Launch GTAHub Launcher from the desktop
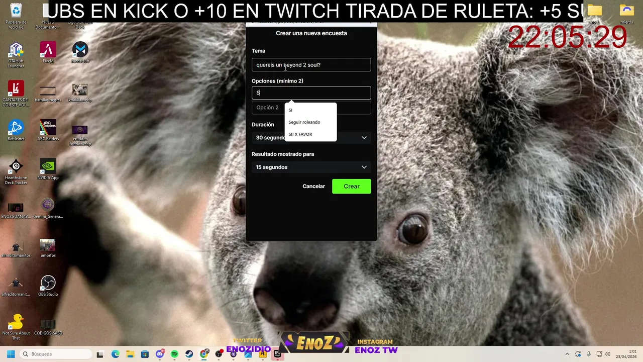 click(x=16, y=55)
